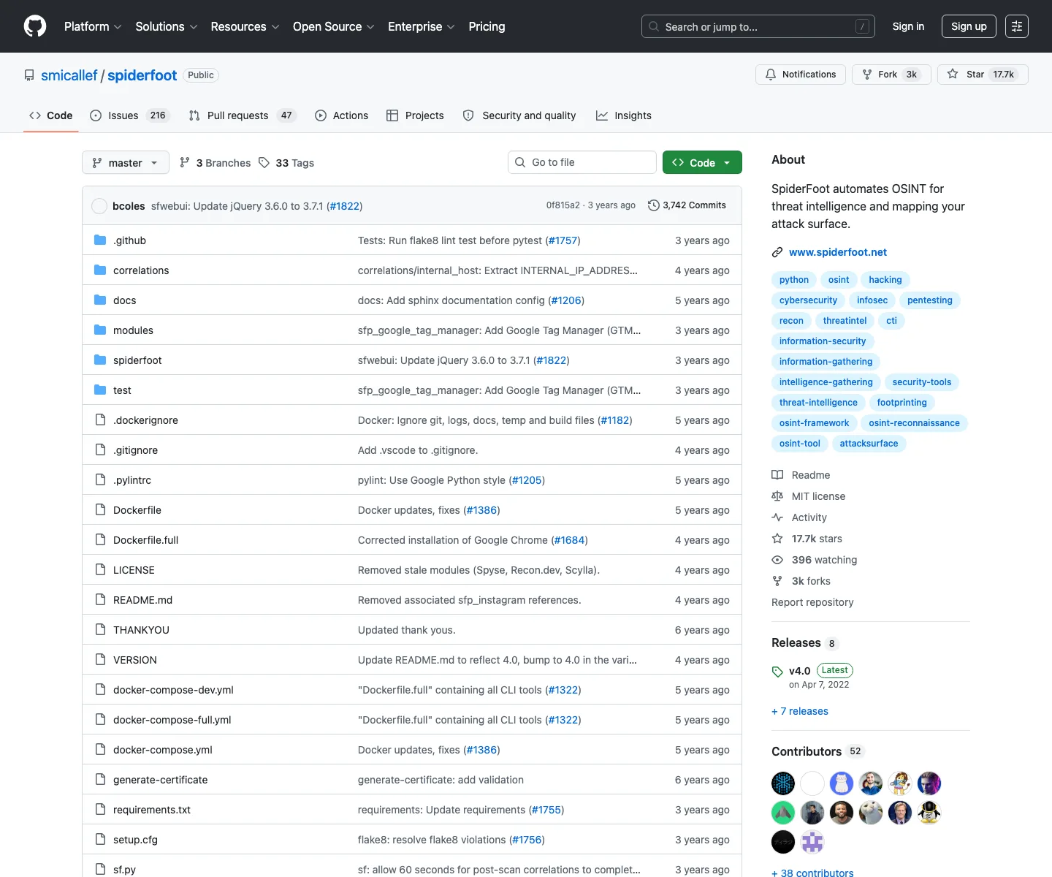
Task: Expand the Platform menu in header
Action: tap(93, 26)
